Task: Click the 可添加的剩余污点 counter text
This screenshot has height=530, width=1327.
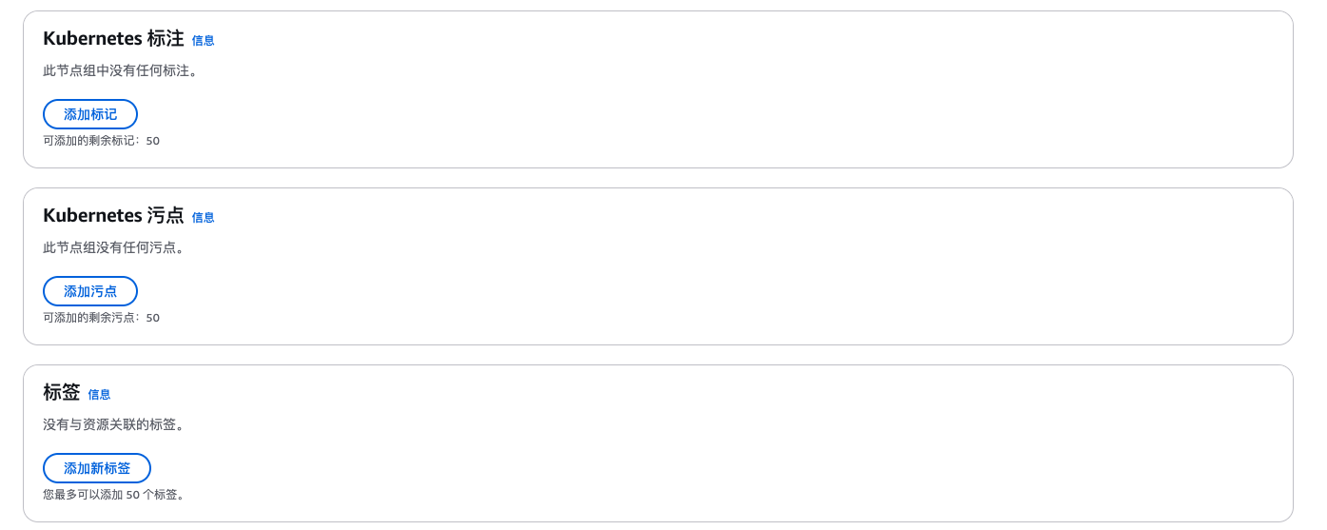Action: (x=101, y=318)
